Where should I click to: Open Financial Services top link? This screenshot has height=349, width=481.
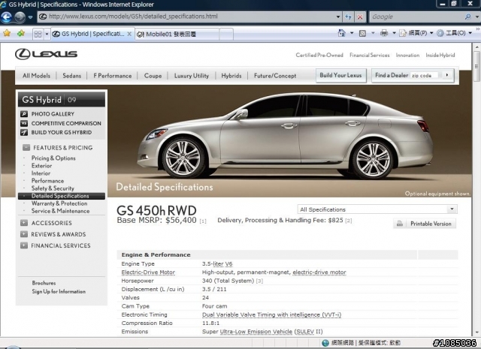[369, 55]
